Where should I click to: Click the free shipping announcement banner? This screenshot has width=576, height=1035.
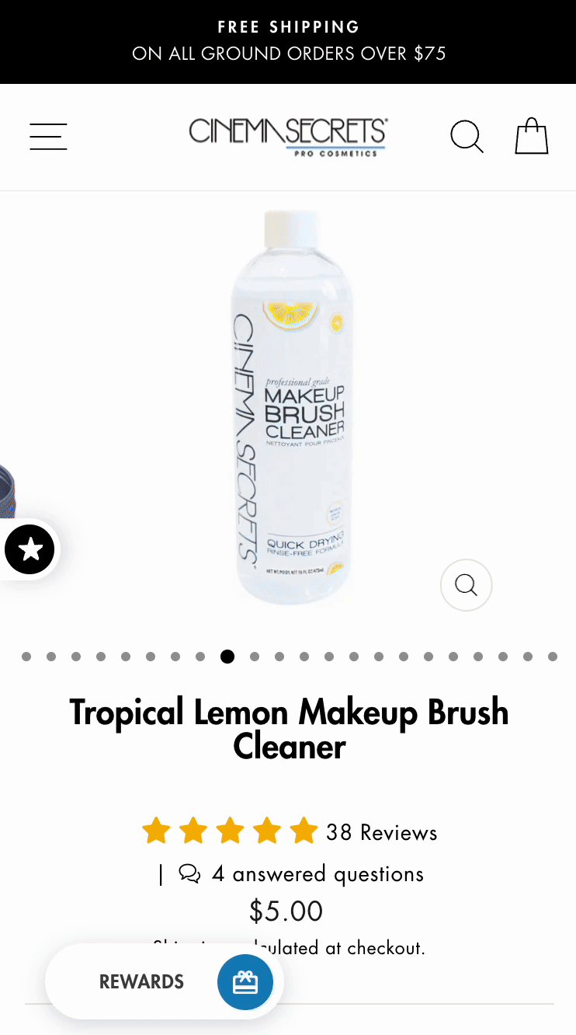click(x=288, y=42)
